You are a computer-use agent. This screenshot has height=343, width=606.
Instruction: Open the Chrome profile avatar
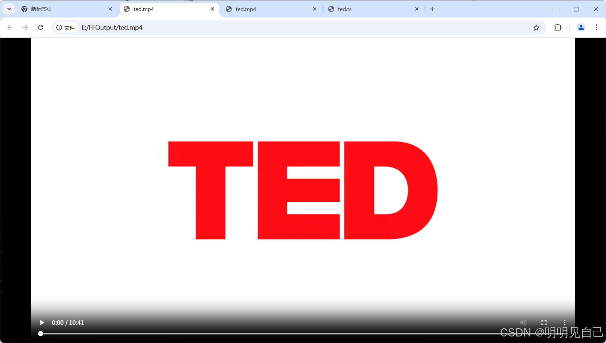click(x=581, y=27)
